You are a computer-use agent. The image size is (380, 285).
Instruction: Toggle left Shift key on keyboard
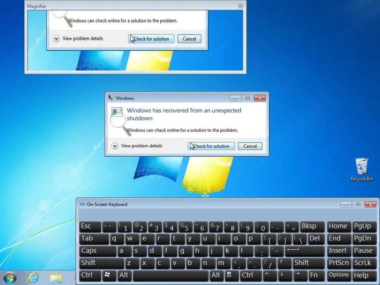pos(102,263)
